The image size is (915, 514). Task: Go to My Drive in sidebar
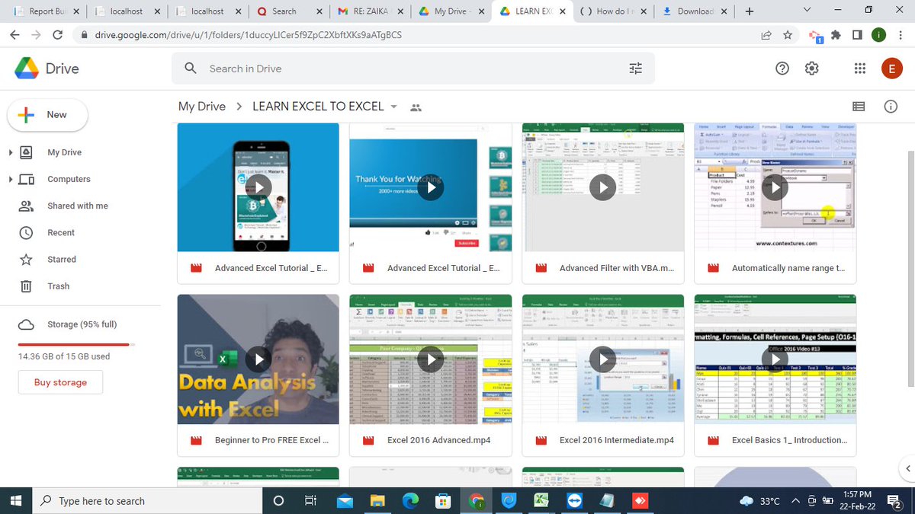(64, 152)
